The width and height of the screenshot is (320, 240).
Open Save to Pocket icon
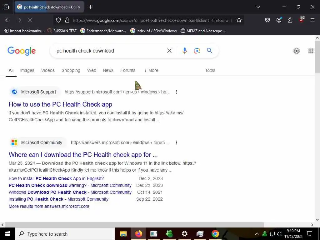point(267,20)
